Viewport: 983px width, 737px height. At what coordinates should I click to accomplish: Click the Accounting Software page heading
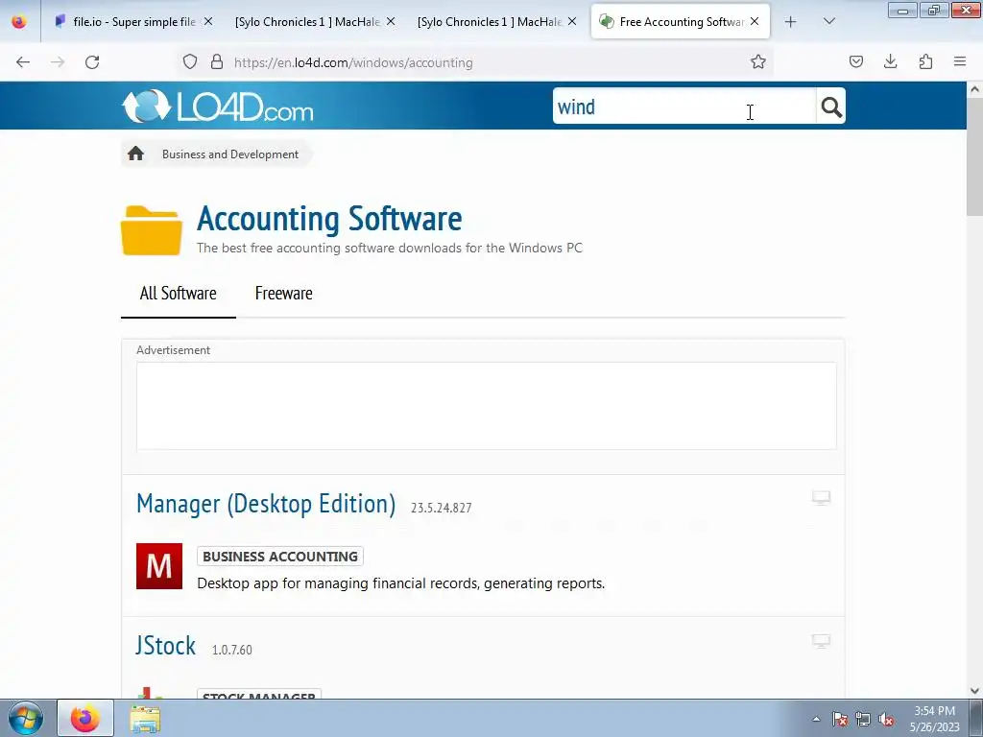click(x=329, y=220)
